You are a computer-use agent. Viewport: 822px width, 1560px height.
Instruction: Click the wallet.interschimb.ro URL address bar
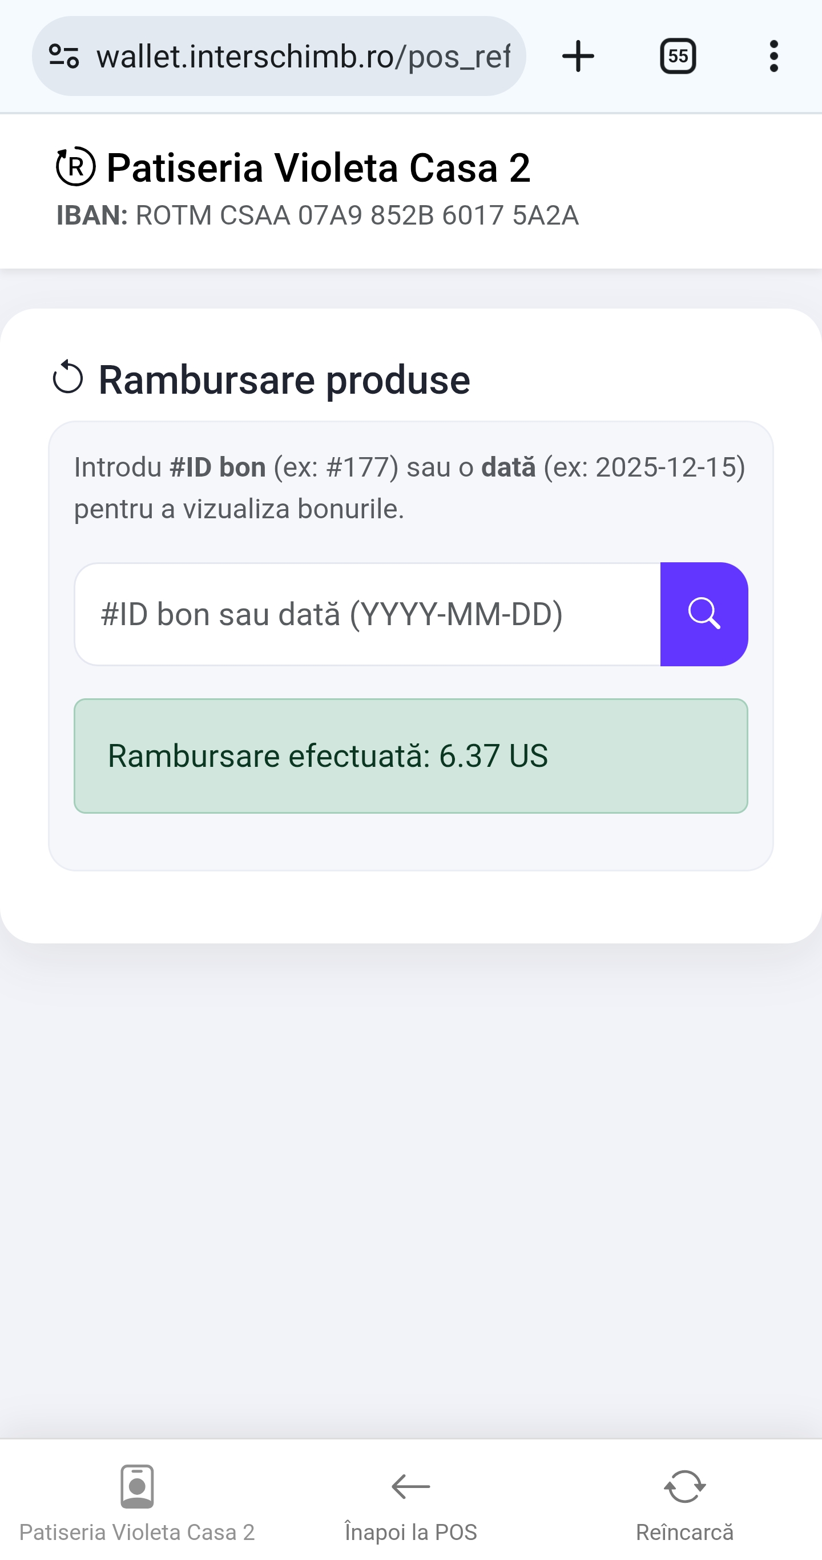point(303,57)
